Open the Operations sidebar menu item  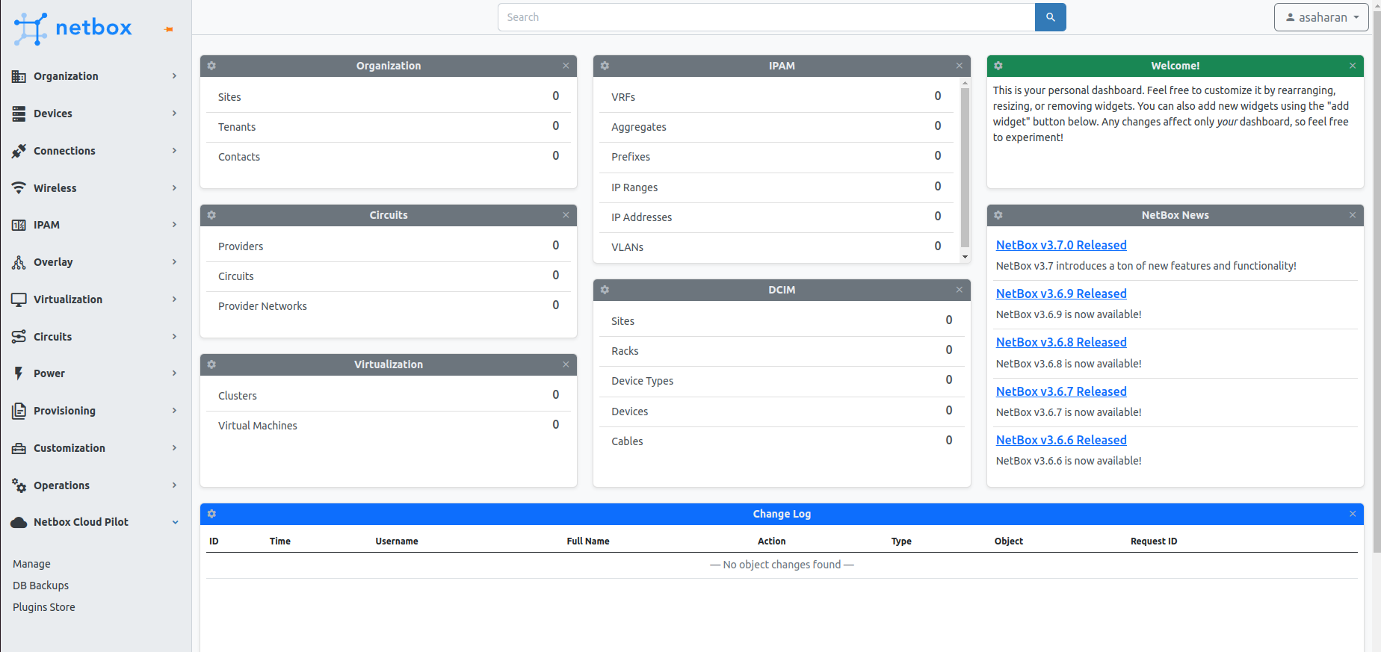pos(96,485)
